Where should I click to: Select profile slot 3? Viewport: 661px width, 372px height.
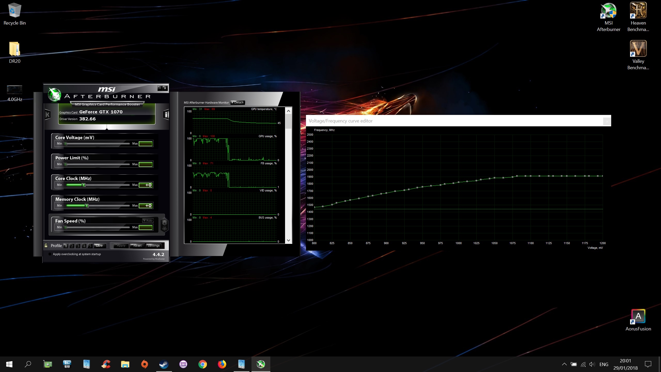click(x=78, y=246)
